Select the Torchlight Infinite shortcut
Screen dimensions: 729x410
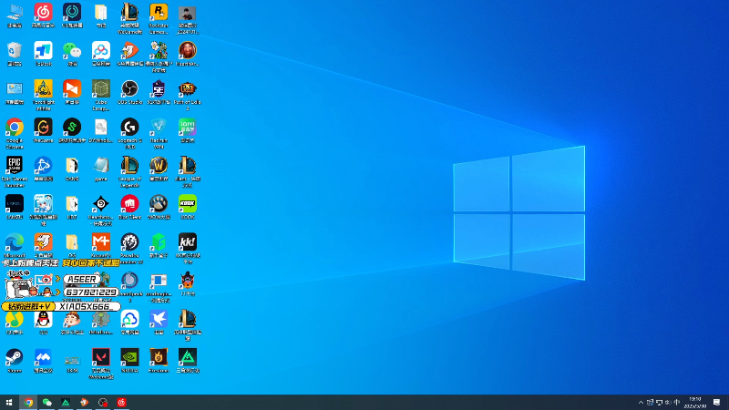[x=43, y=95]
